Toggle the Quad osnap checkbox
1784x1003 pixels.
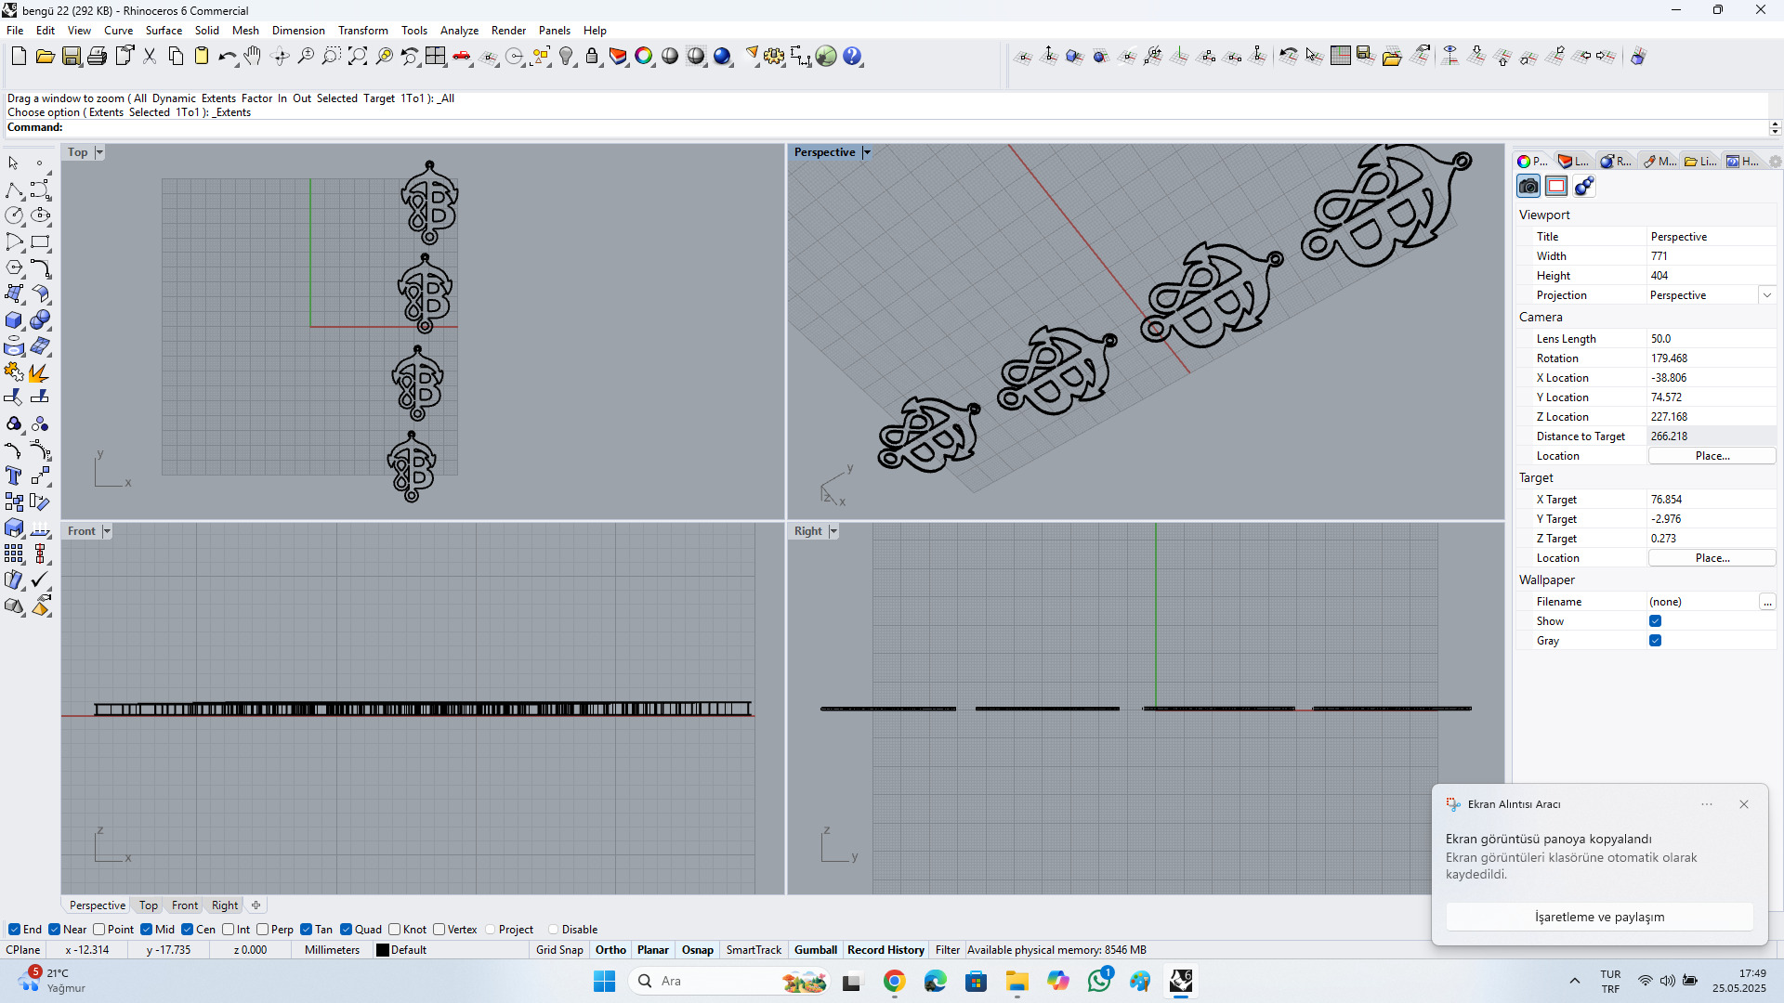[347, 930]
